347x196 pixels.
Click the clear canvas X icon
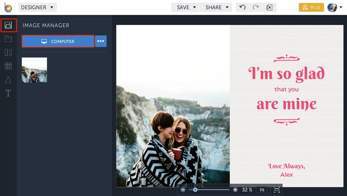[x=269, y=7]
